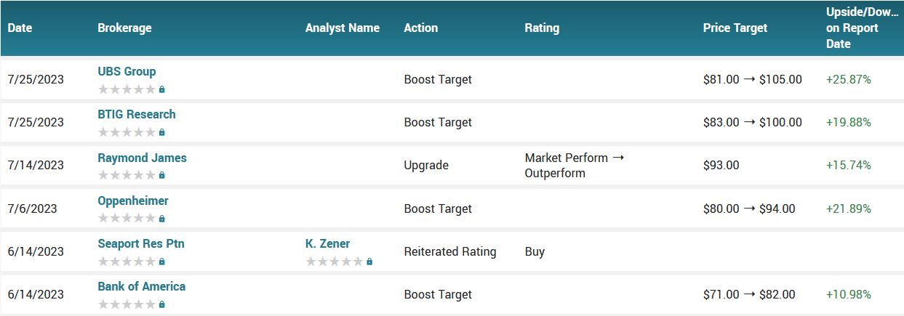Sort by the Action column header
Viewport: 904px width, 316px height.
coord(421,28)
